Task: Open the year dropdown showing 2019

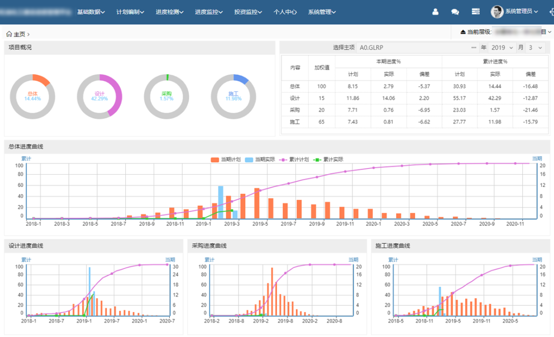Action: [x=502, y=48]
